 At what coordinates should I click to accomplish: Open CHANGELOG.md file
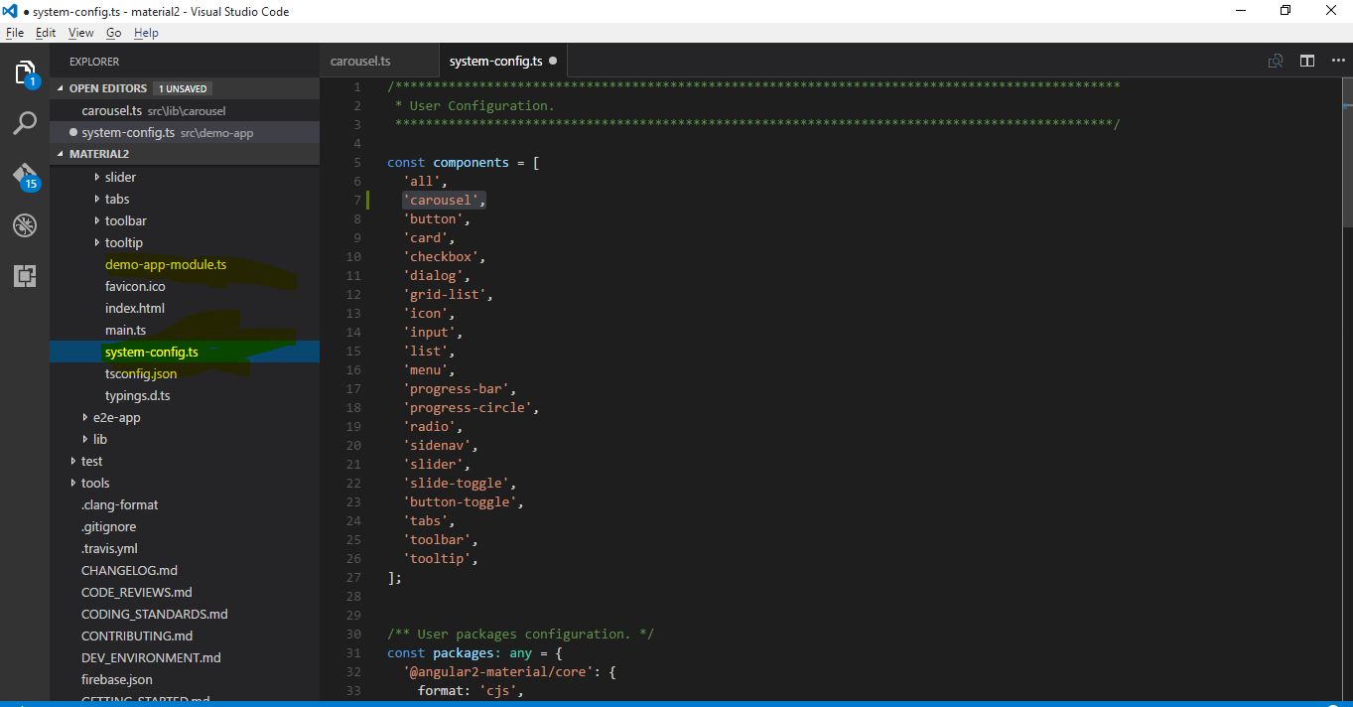click(129, 570)
